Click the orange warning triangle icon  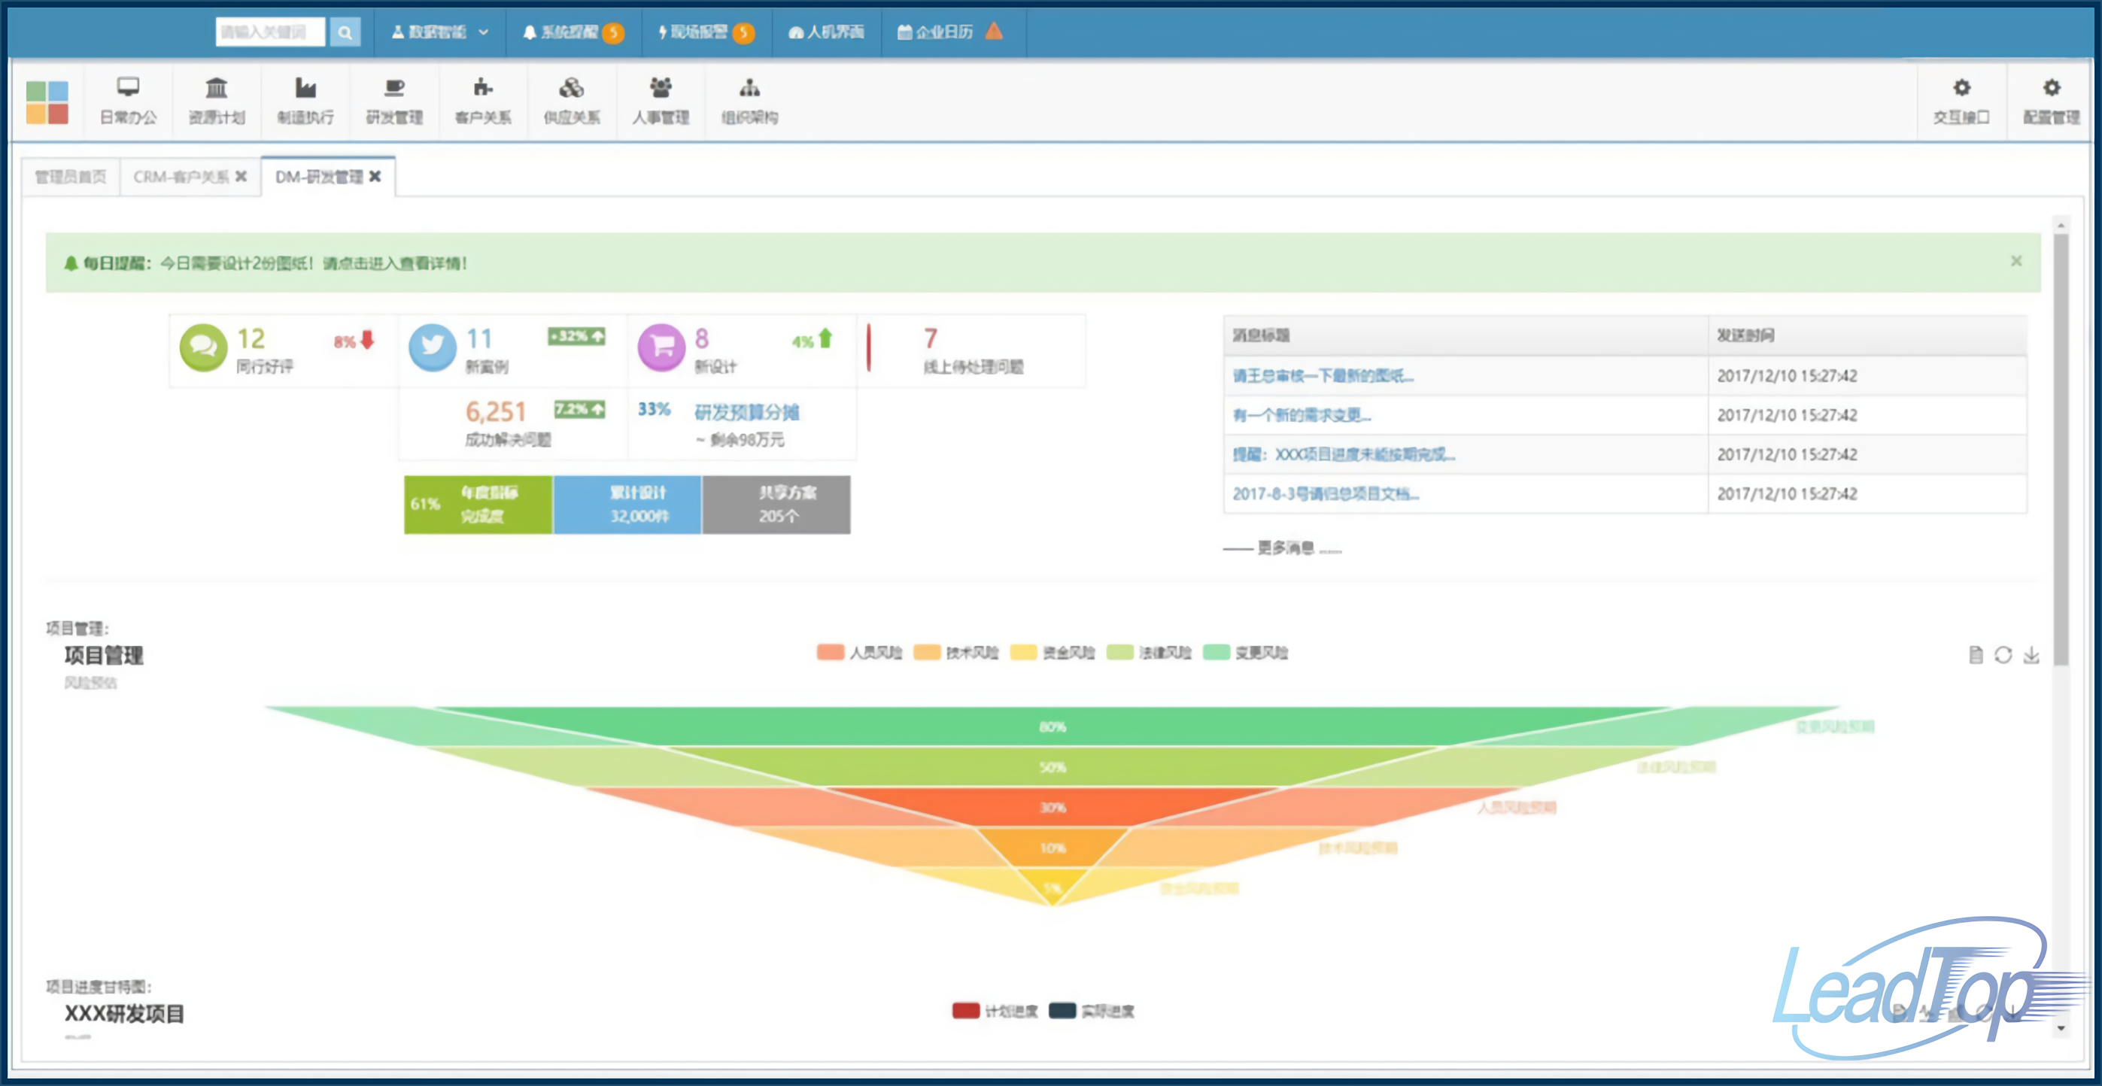(994, 31)
